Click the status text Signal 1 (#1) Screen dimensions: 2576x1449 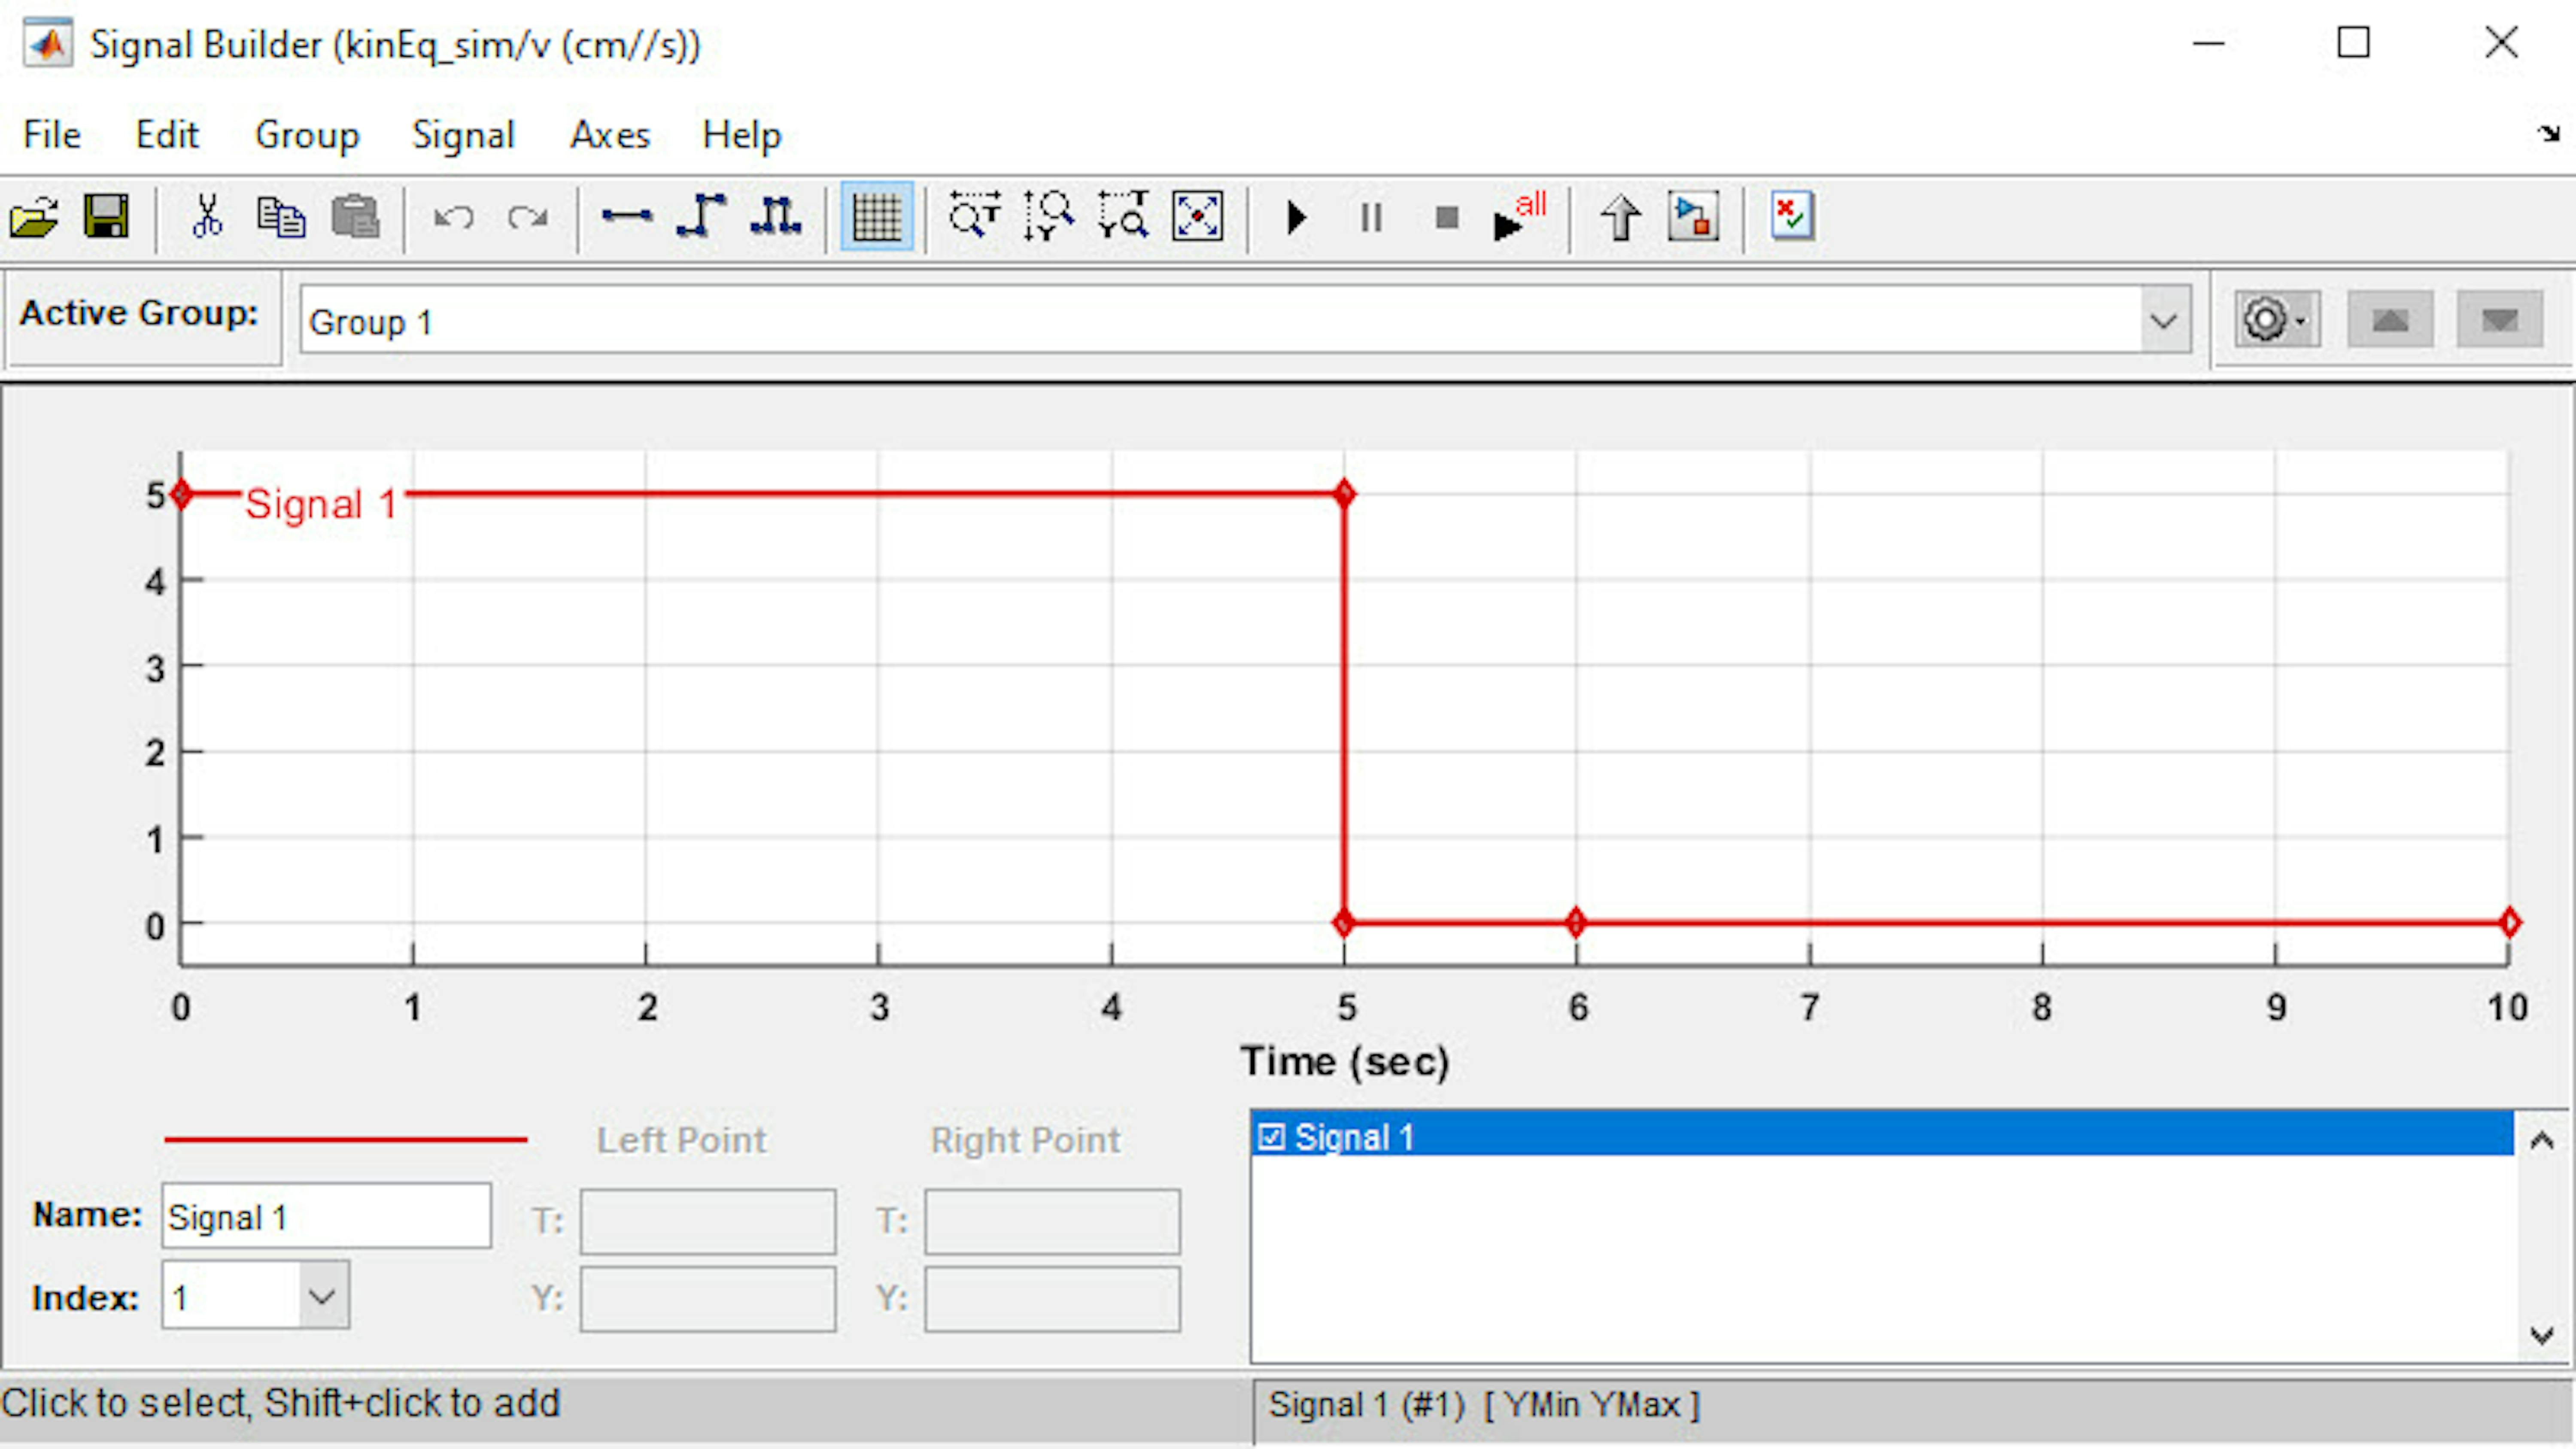click(x=1367, y=1405)
